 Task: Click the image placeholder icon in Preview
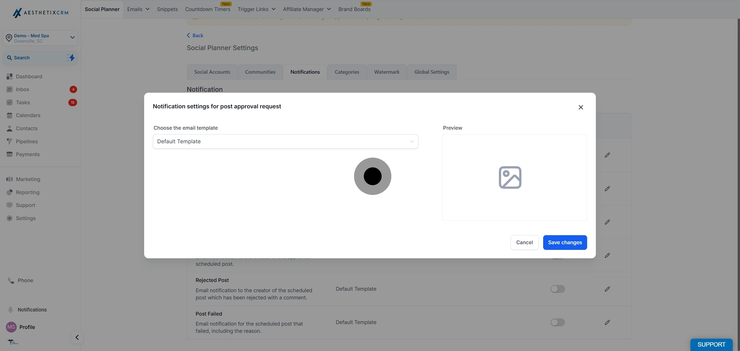(510, 177)
